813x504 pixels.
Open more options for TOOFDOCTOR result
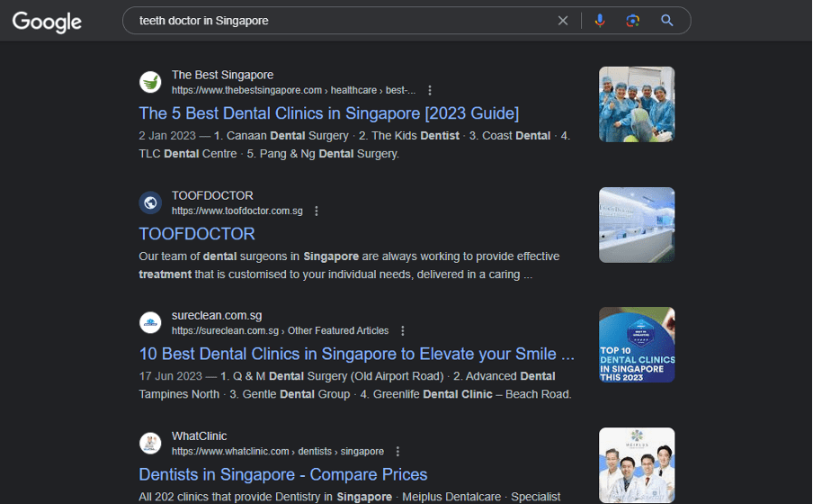pyautogui.click(x=317, y=211)
